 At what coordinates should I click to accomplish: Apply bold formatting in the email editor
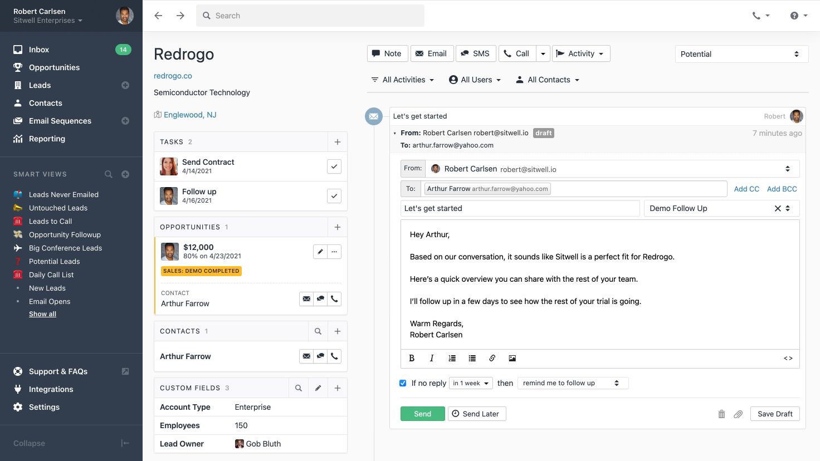click(412, 358)
